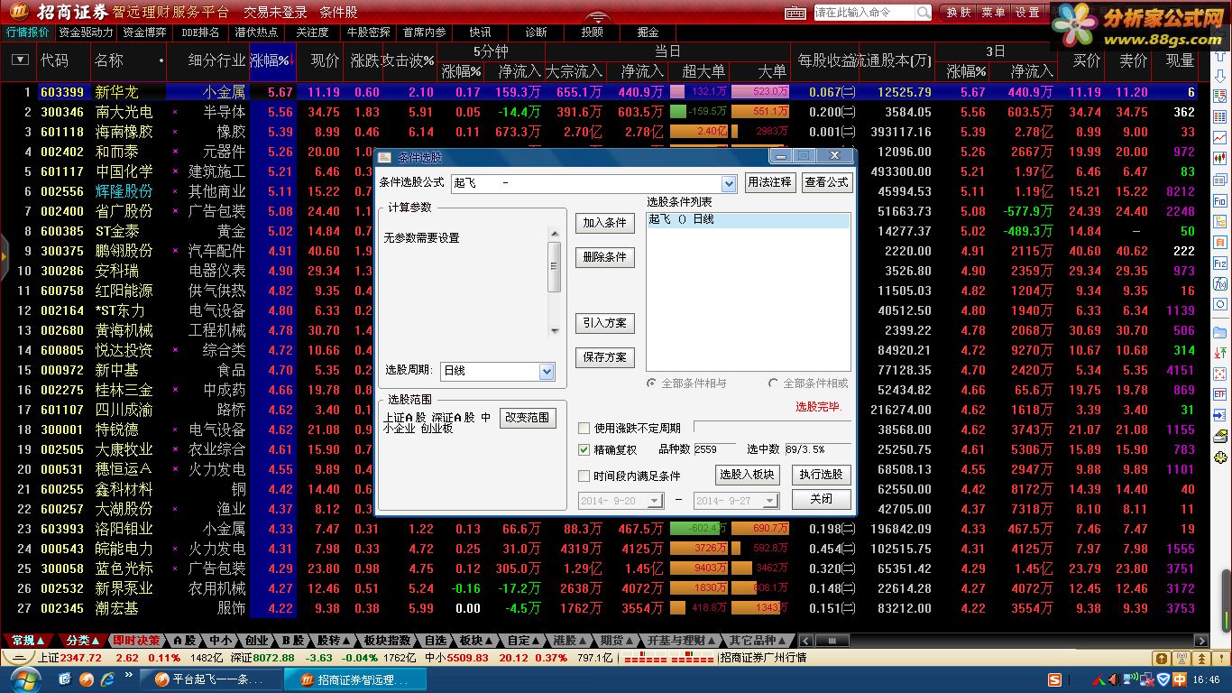1232x693 pixels.
Task: Open the 2014-9-27 end date dropdown
Action: tap(771, 500)
